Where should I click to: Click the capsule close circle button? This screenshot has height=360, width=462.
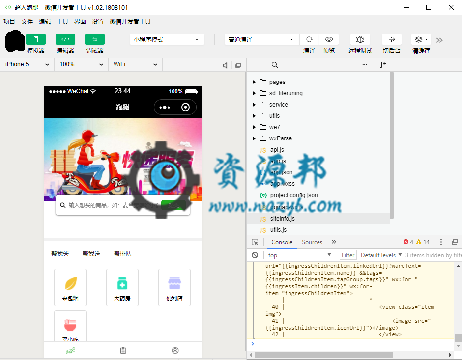tap(185, 107)
